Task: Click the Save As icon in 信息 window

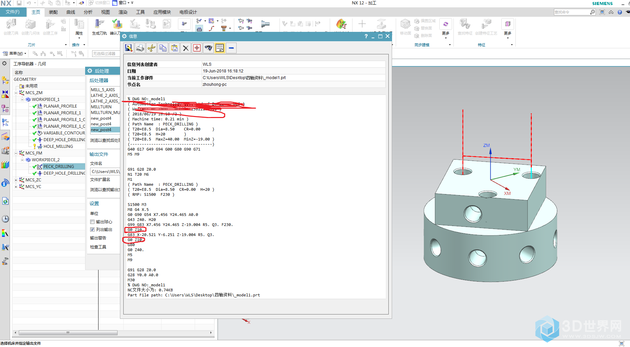Action: tap(129, 48)
